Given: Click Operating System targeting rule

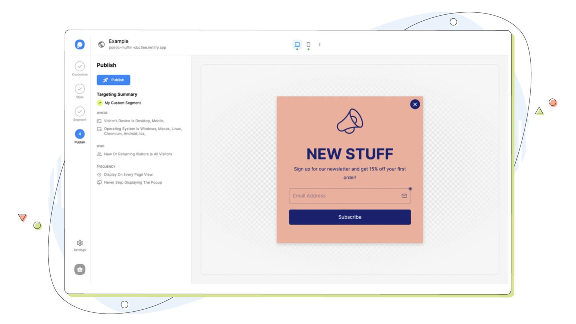Looking at the screenshot, I should pyautogui.click(x=142, y=129).
